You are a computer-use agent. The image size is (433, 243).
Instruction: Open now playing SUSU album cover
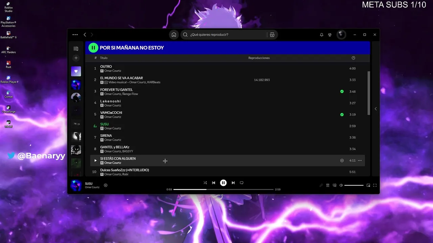tap(76, 185)
